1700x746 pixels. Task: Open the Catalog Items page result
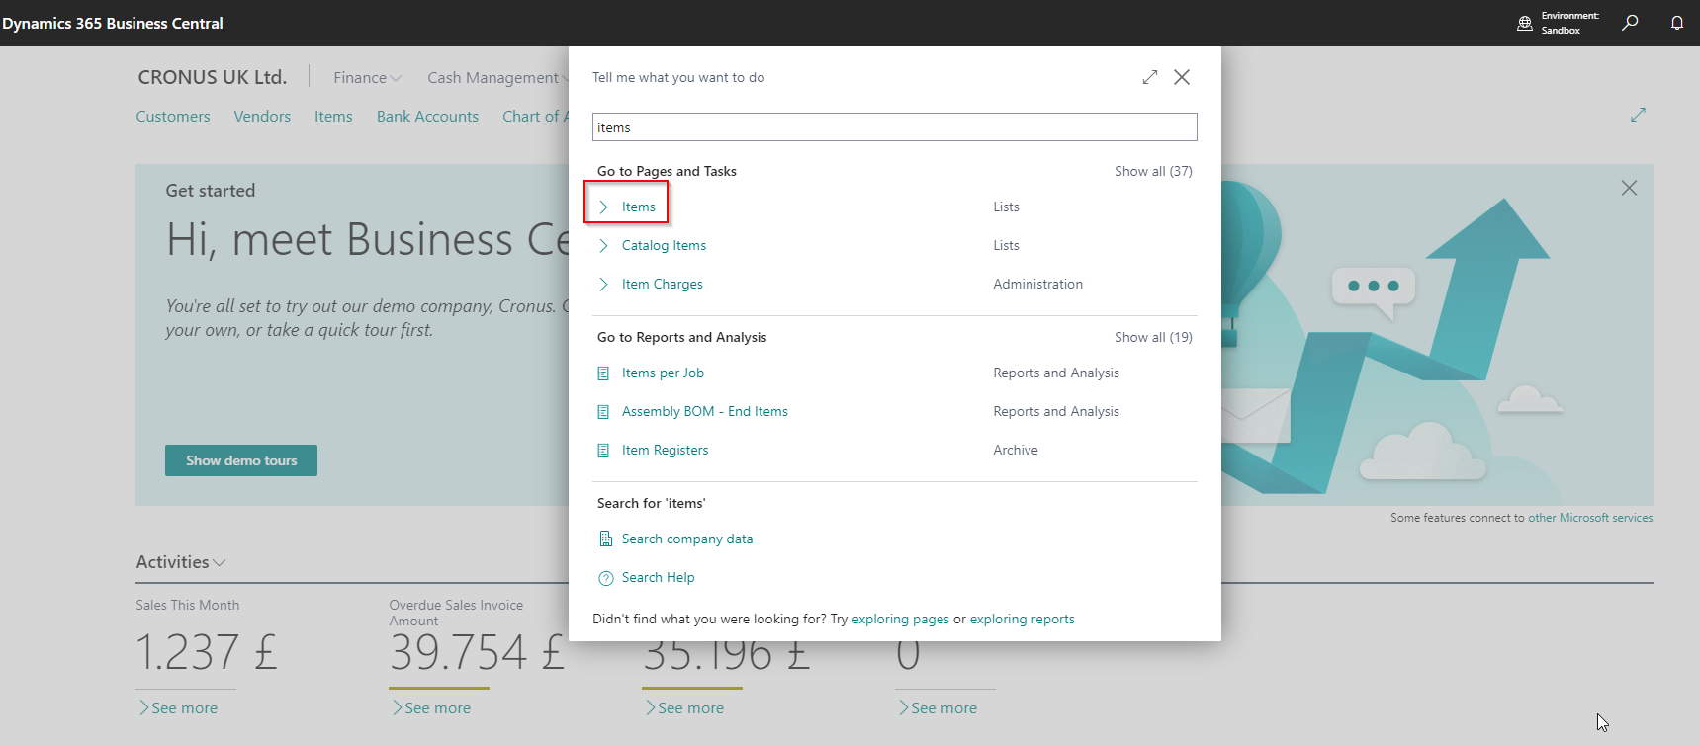[664, 245]
